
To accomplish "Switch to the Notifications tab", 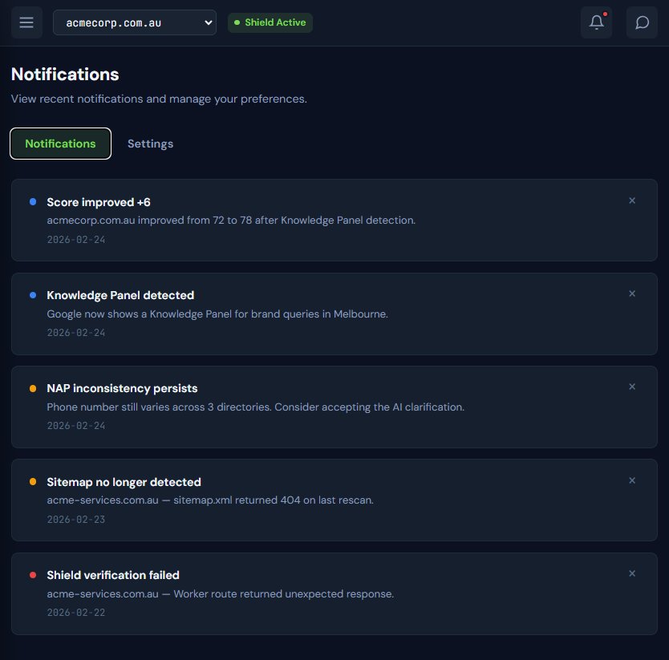I will point(61,144).
